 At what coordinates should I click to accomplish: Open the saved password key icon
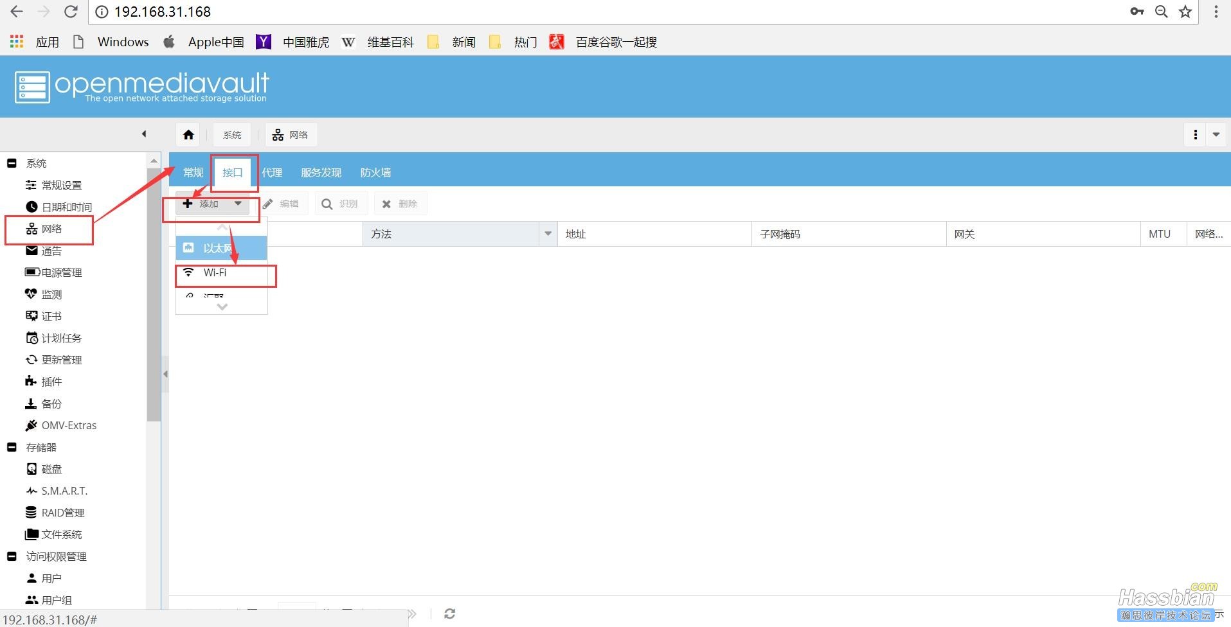(1137, 12)
